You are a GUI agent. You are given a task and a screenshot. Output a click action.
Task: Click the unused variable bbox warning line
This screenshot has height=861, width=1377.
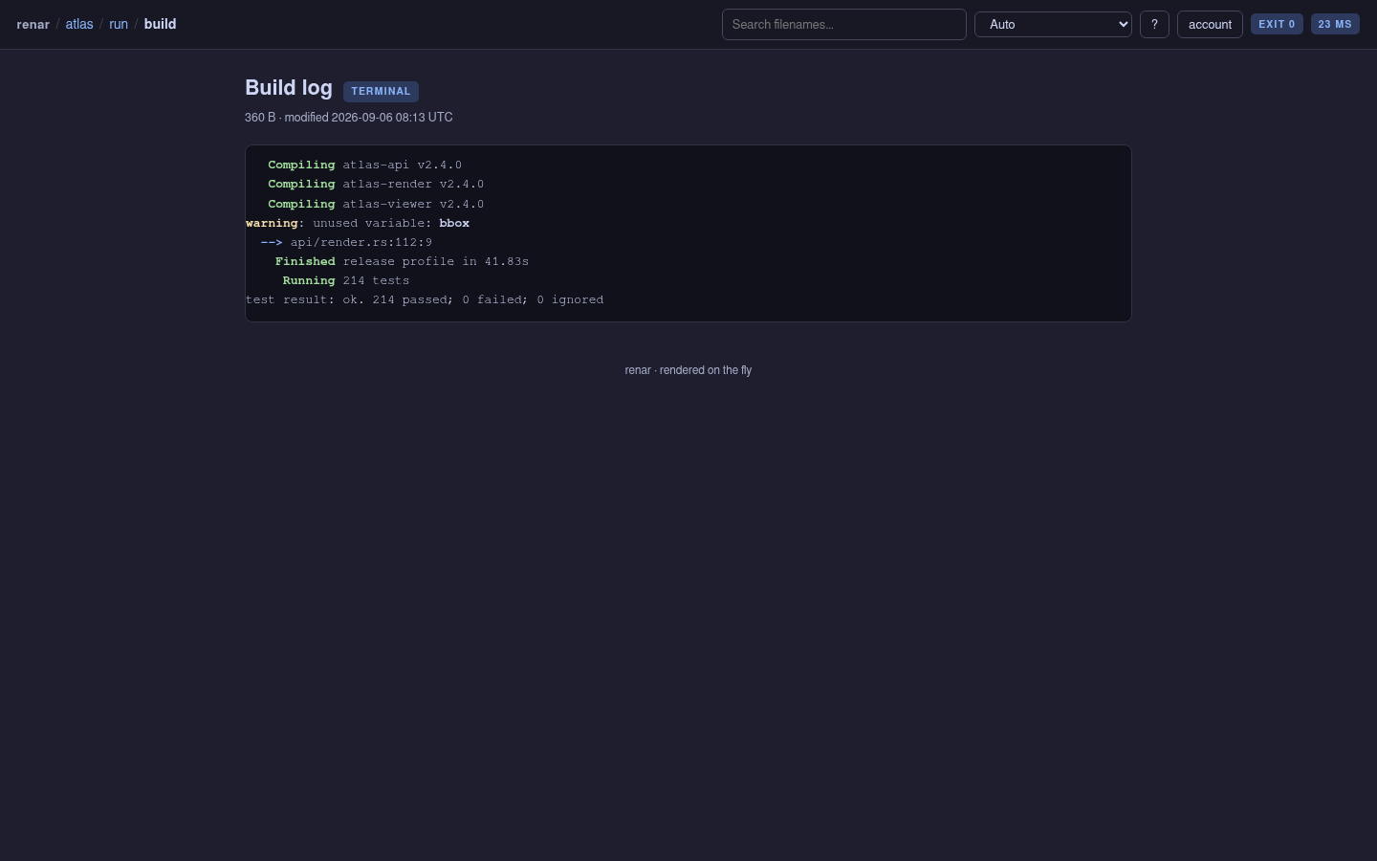(x=358, y=223)
